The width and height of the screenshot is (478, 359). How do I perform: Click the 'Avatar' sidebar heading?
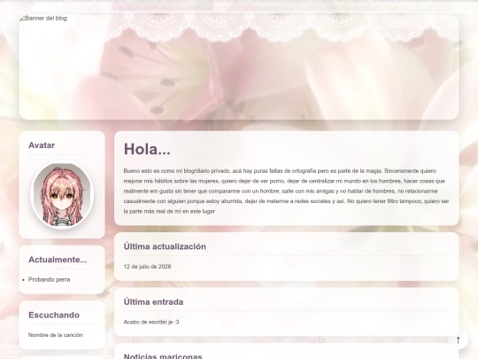[x=42, y=145]
